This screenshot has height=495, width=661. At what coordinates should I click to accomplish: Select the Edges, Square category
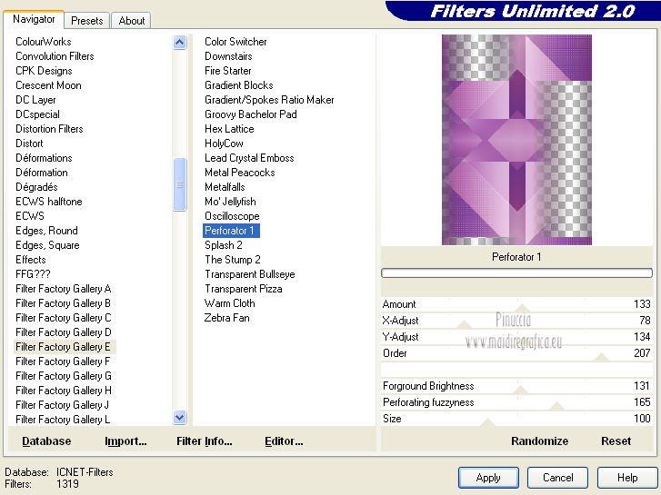pyautogui.click(x=47, y=245)
